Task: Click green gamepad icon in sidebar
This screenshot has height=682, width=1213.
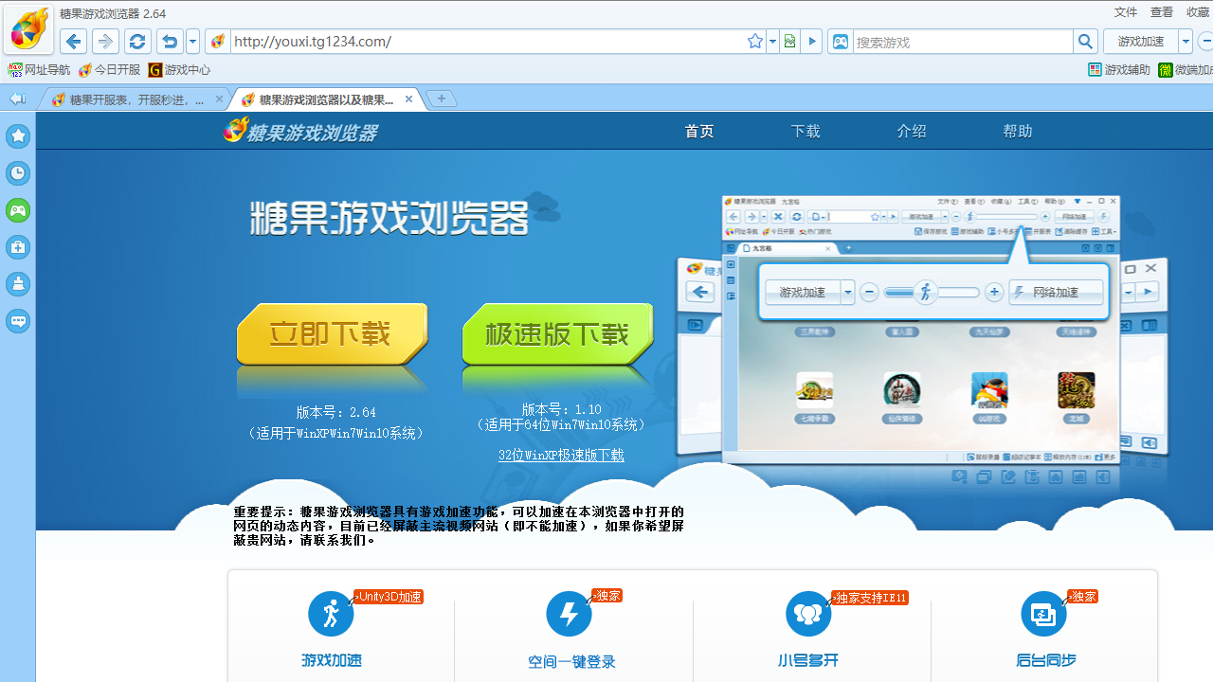Action: pyautogui.click(x=18, y=210)
